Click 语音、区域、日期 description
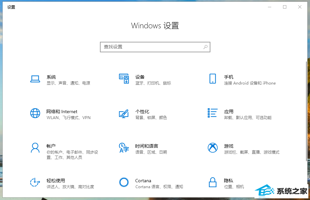 point(151,152)
